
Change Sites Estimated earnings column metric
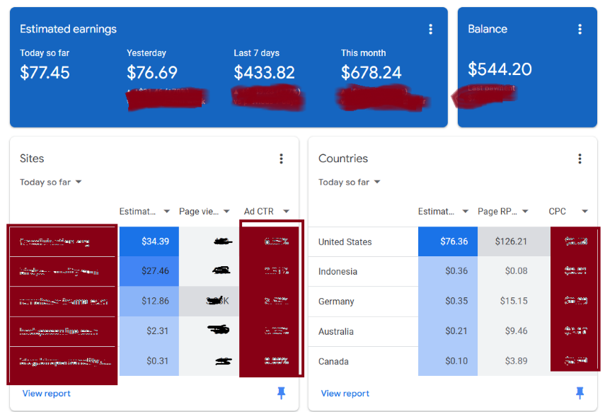coord(166,211)
